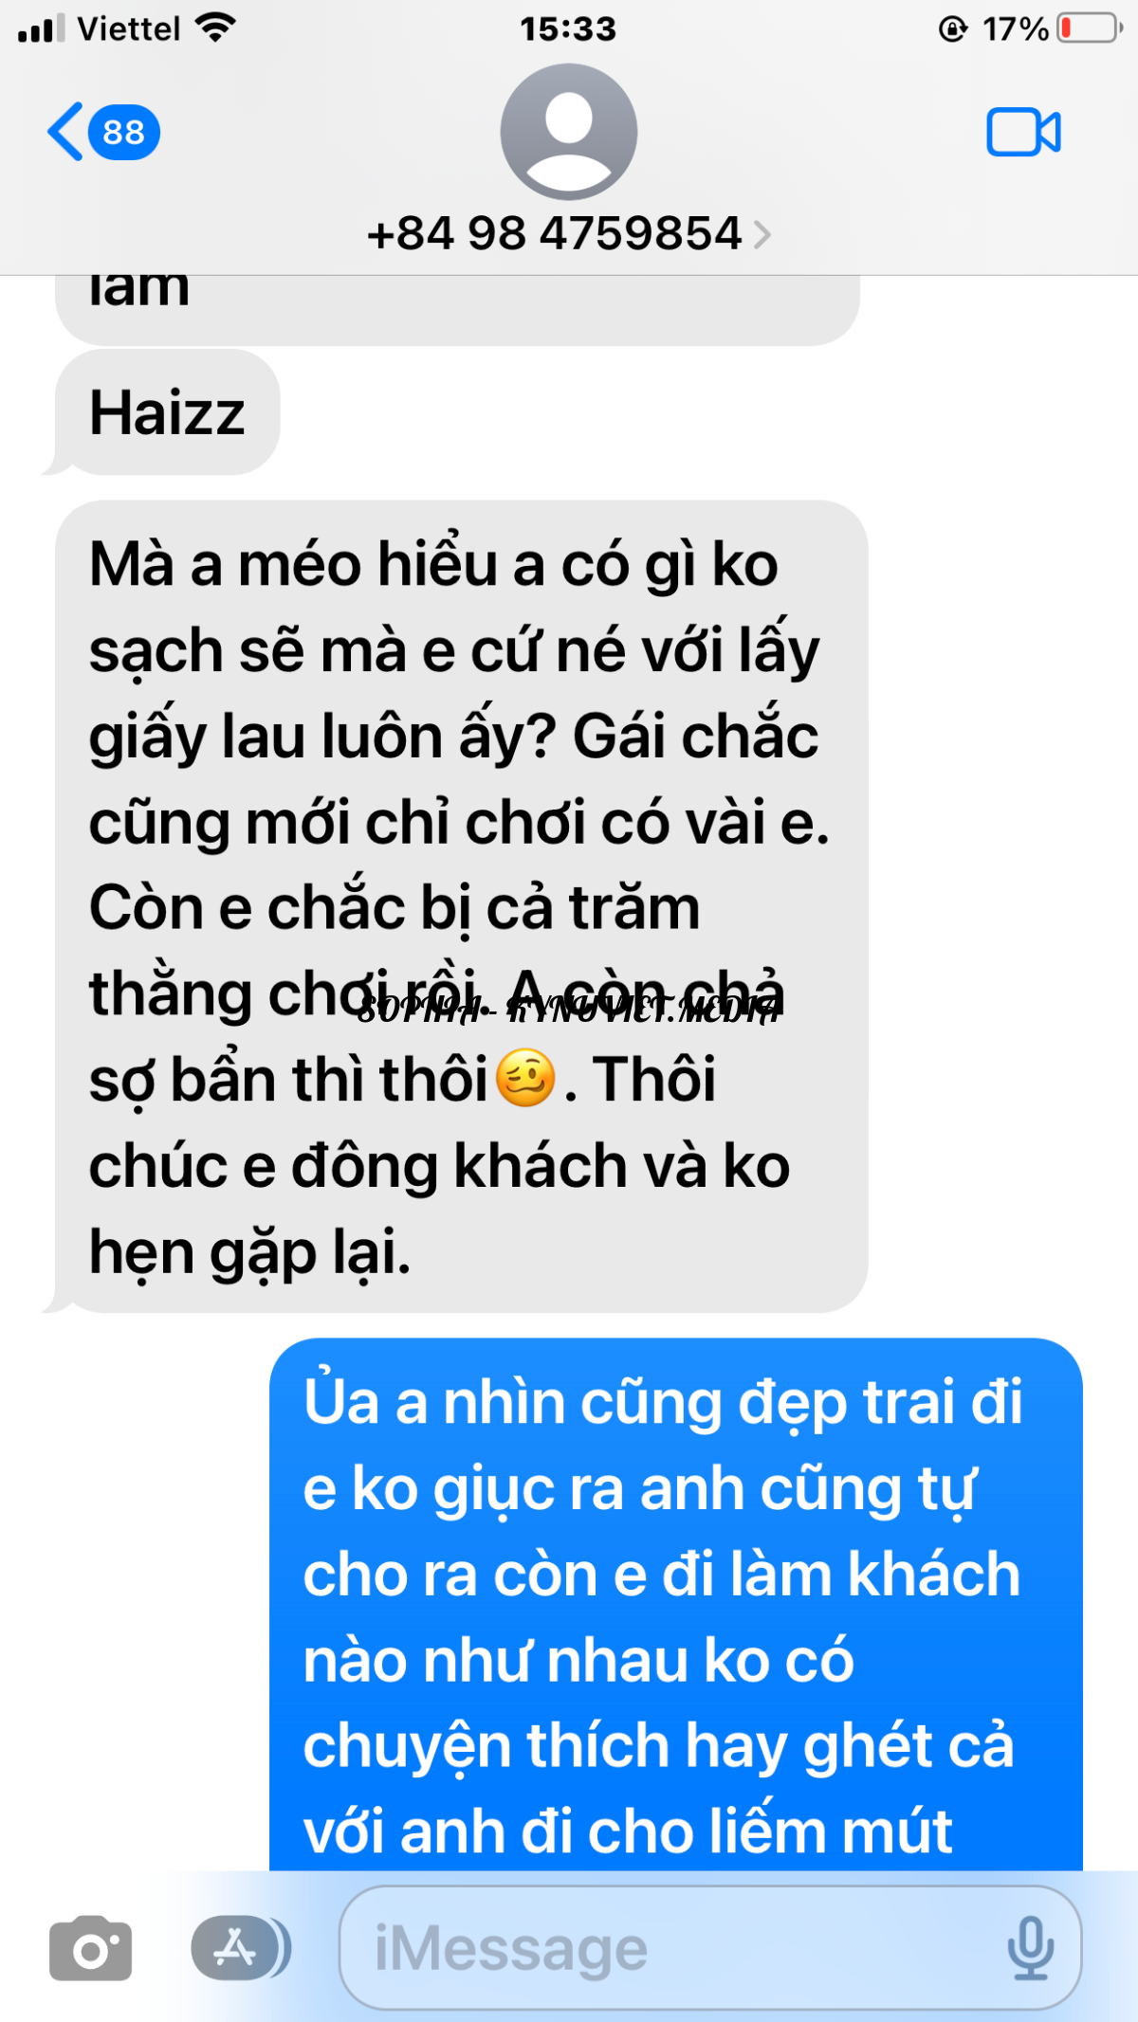Tap the rotation lock status icon
The width and height of the screenshot is (1138, 2022).
coord(952,28)
